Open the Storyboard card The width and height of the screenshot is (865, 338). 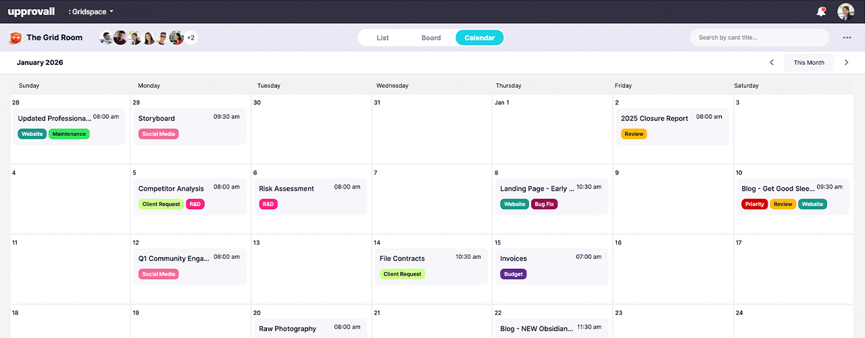pyautogui.click(x=190, y=126)
